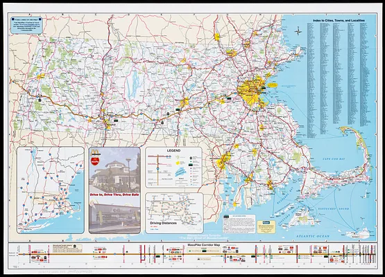Click the red MassPike shield logo
This screenshot has height=277, width=385.
coord(95,161)
